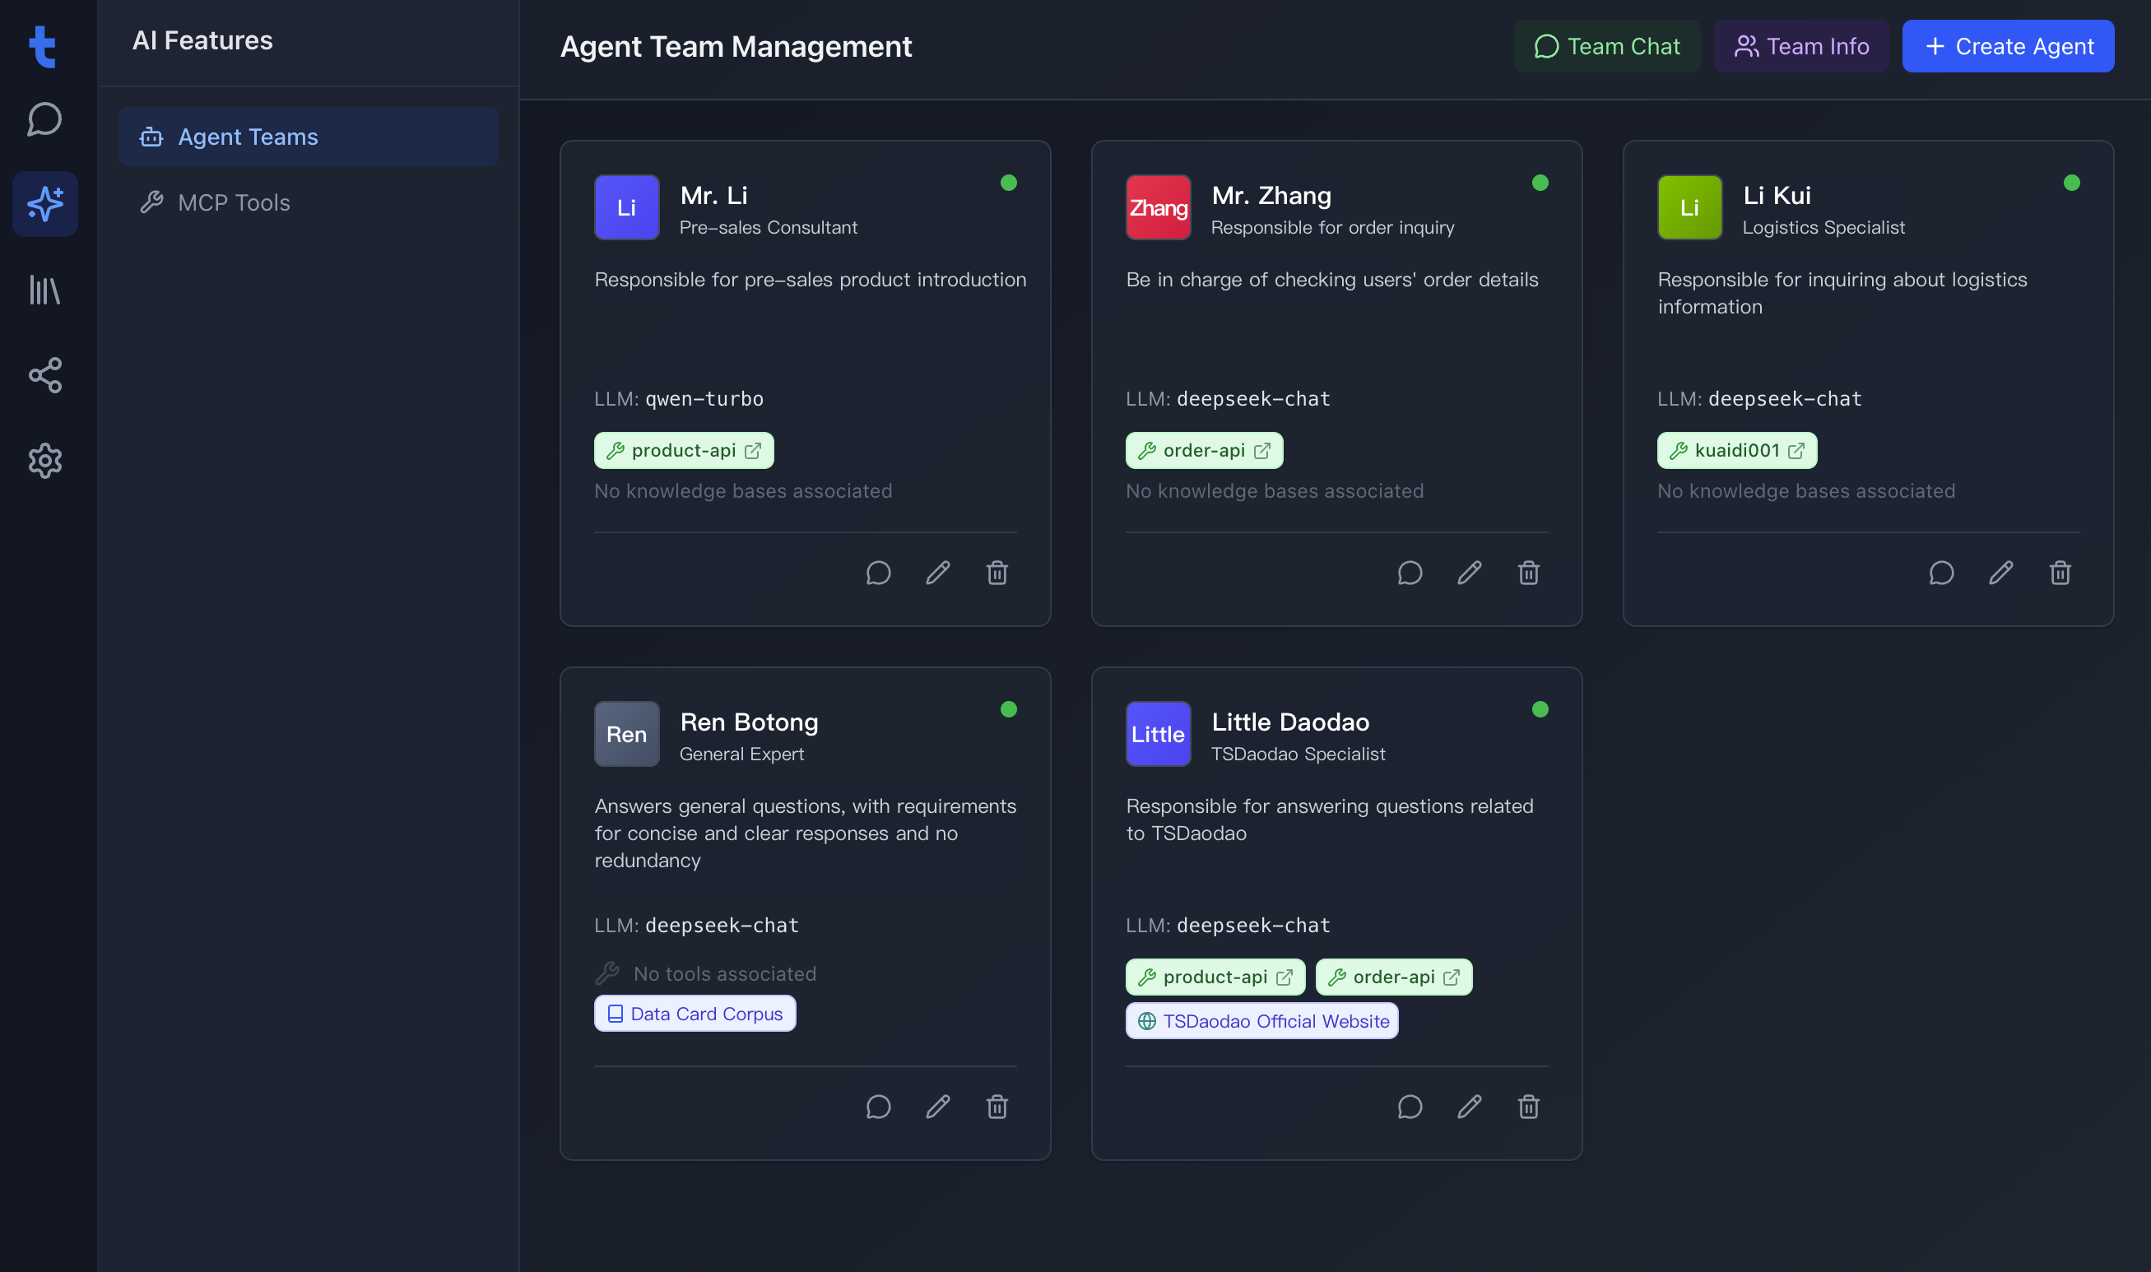Edit the Ren Botong agent
Screen dimensions: 2151x1272
[x=937, y=1107]
